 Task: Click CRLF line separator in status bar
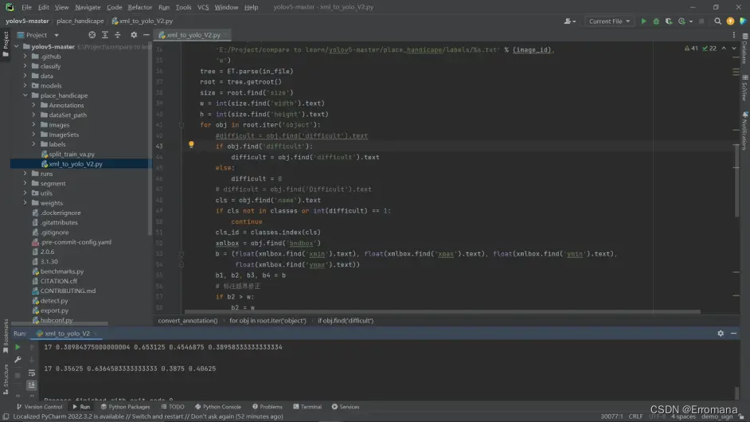[635, 416]
